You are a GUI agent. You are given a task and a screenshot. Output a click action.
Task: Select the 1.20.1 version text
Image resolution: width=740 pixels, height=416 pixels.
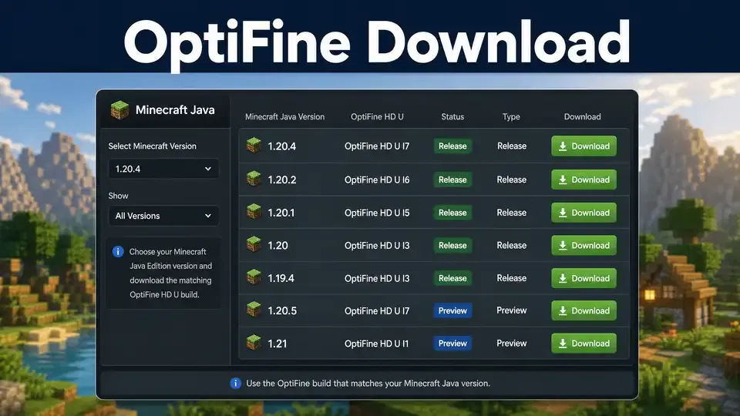281,213
